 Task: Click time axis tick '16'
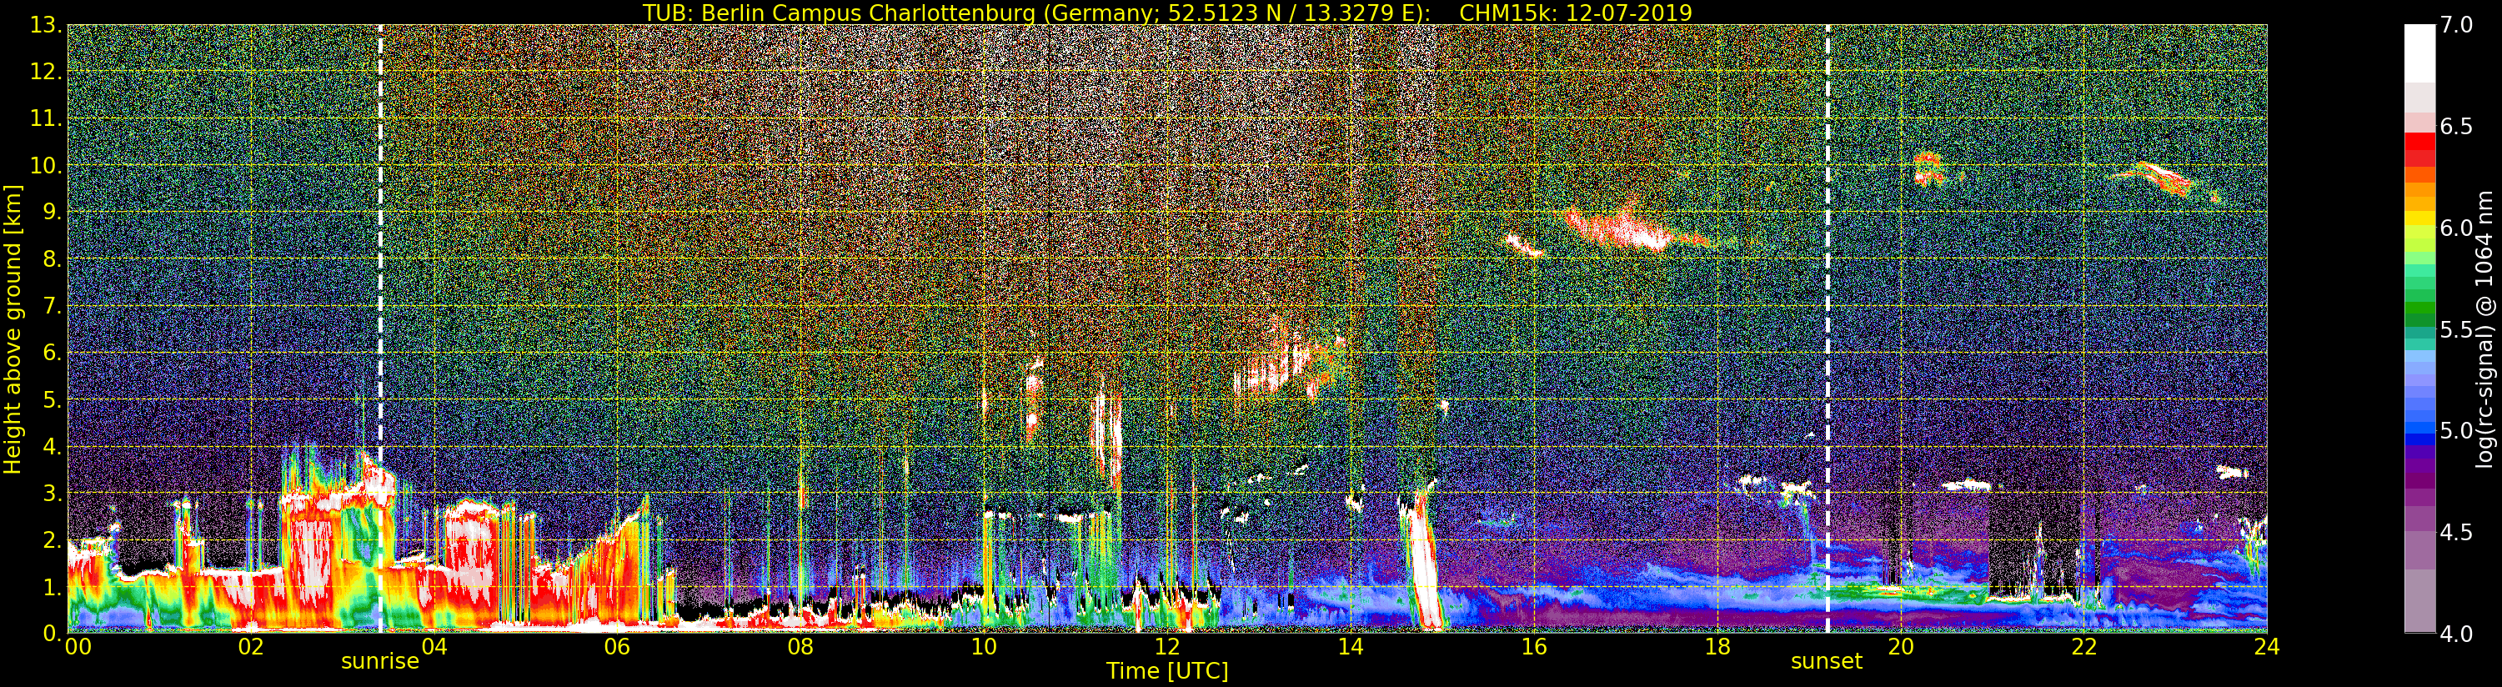click(x=1534, y=647)
